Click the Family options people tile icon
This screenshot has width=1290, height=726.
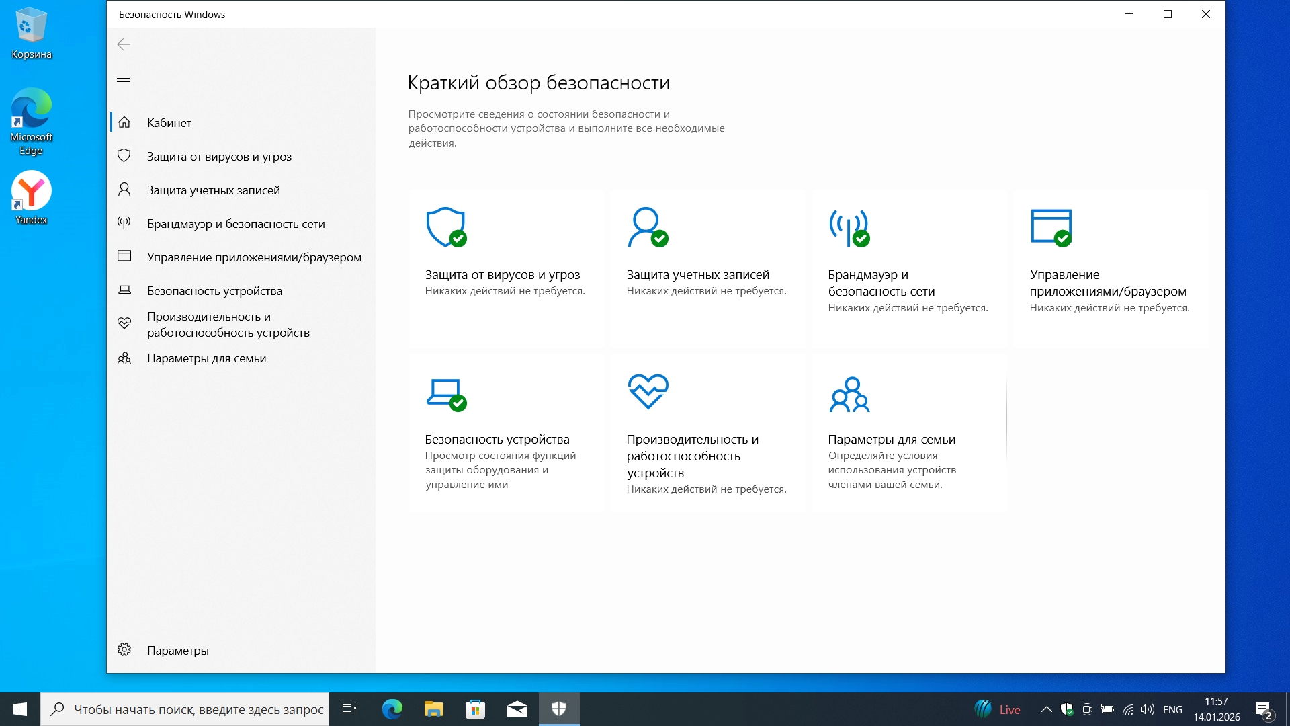click(849, 395)
